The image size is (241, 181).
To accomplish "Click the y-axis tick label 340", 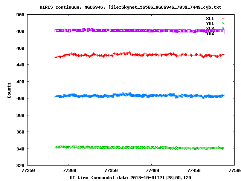I will coord(20,149).
